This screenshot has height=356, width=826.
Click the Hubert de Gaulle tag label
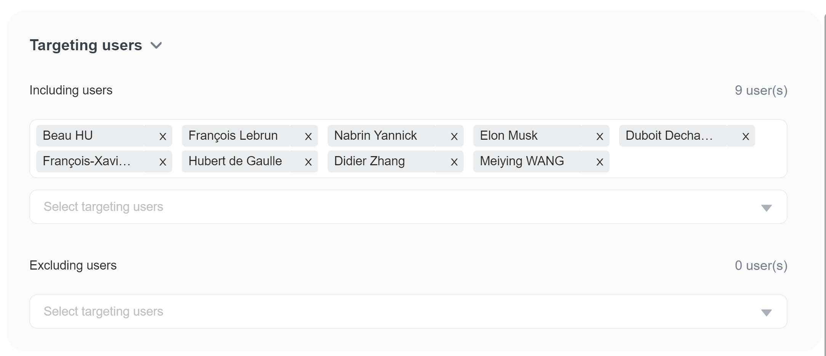[x=235, y=161]
